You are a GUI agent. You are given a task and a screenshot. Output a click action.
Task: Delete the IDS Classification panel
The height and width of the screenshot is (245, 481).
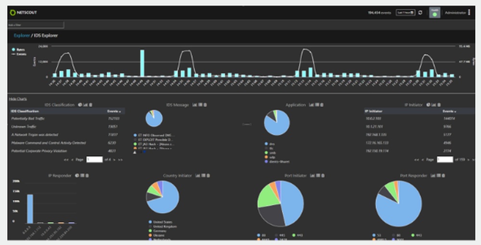pos(90,105)
